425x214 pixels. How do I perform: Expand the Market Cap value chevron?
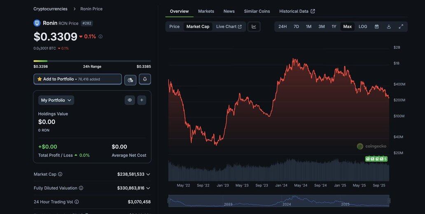tap(148, 174)
